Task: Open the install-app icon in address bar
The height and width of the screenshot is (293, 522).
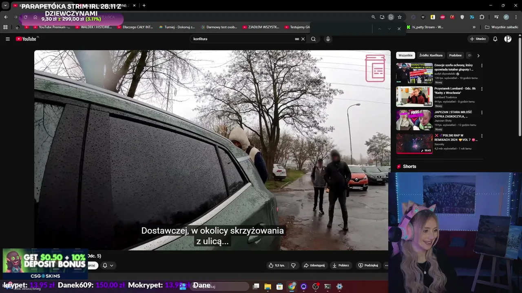Action: [x=382, y=17]
